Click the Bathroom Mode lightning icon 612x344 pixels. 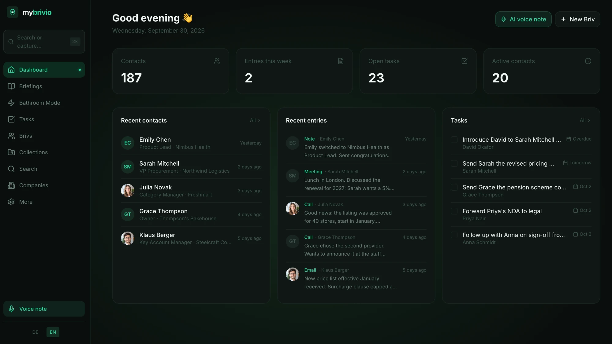pos(11,103)
